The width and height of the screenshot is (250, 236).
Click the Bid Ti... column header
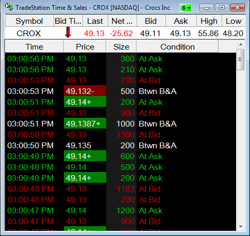[68, 21]
